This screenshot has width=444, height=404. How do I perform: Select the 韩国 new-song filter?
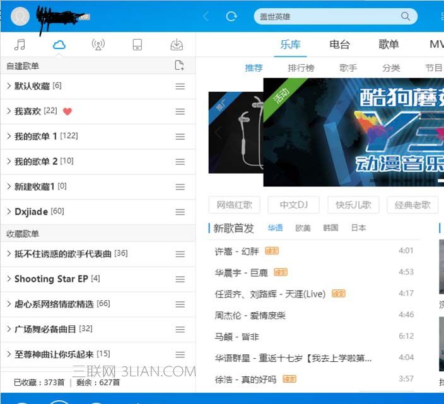pos(330,228)
